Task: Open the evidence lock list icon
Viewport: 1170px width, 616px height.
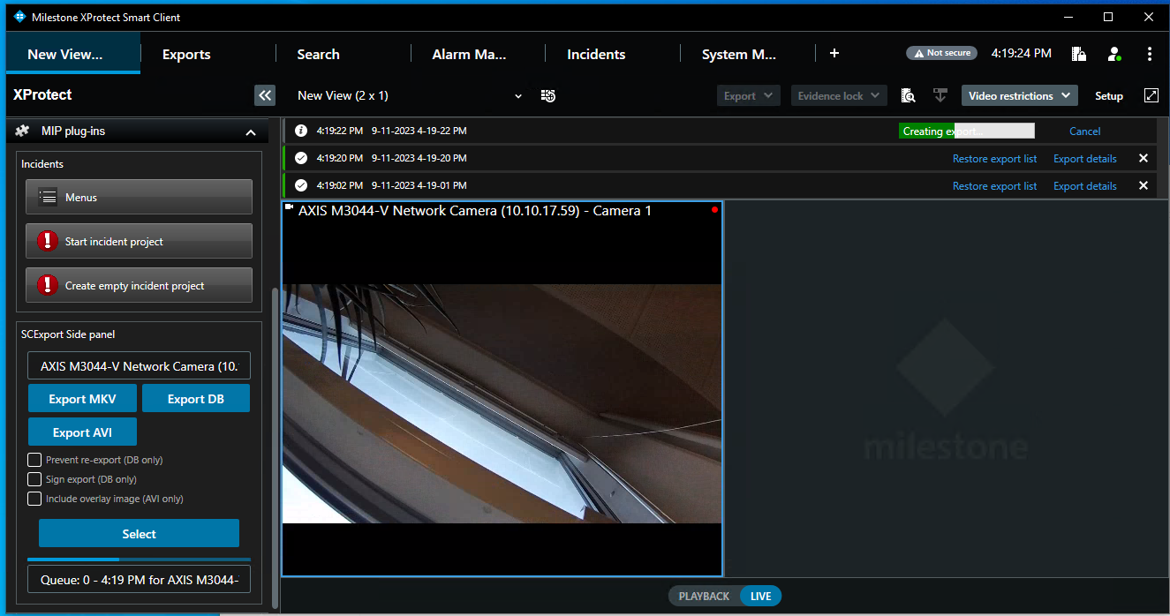Action: [1078, 54]
